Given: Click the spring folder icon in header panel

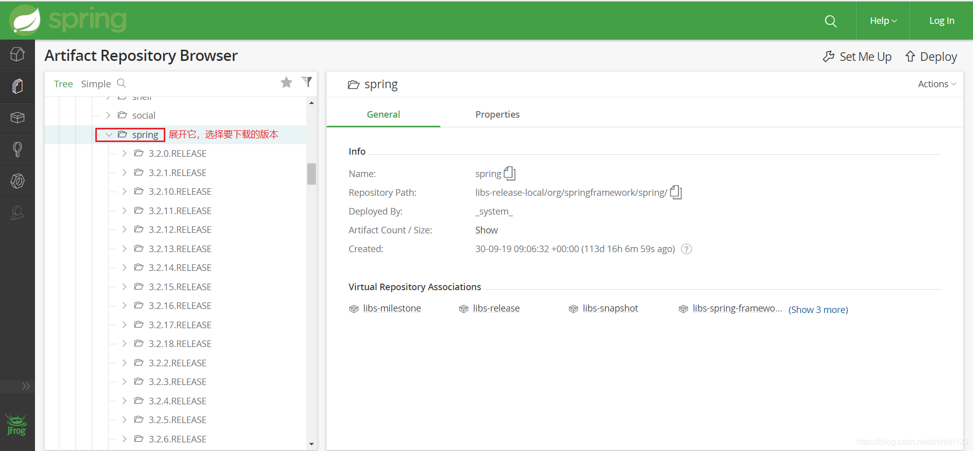Looking at the screenshot, I should coord(353,85).
